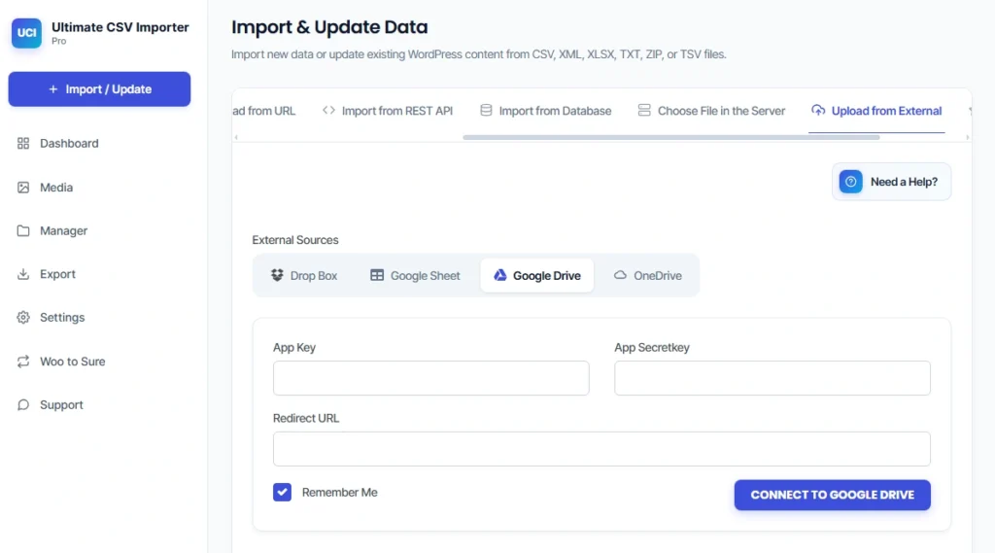
Task: Focus the Redirect URL input field
Action: [x=601, y=449]
